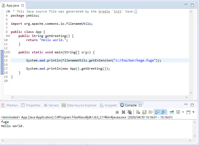Click the folded-region ellipsis box after "task."

(x=136, y=12)
